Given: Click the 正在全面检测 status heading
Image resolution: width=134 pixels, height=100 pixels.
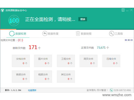Looking at the screenshot, I should coord(50,19).
